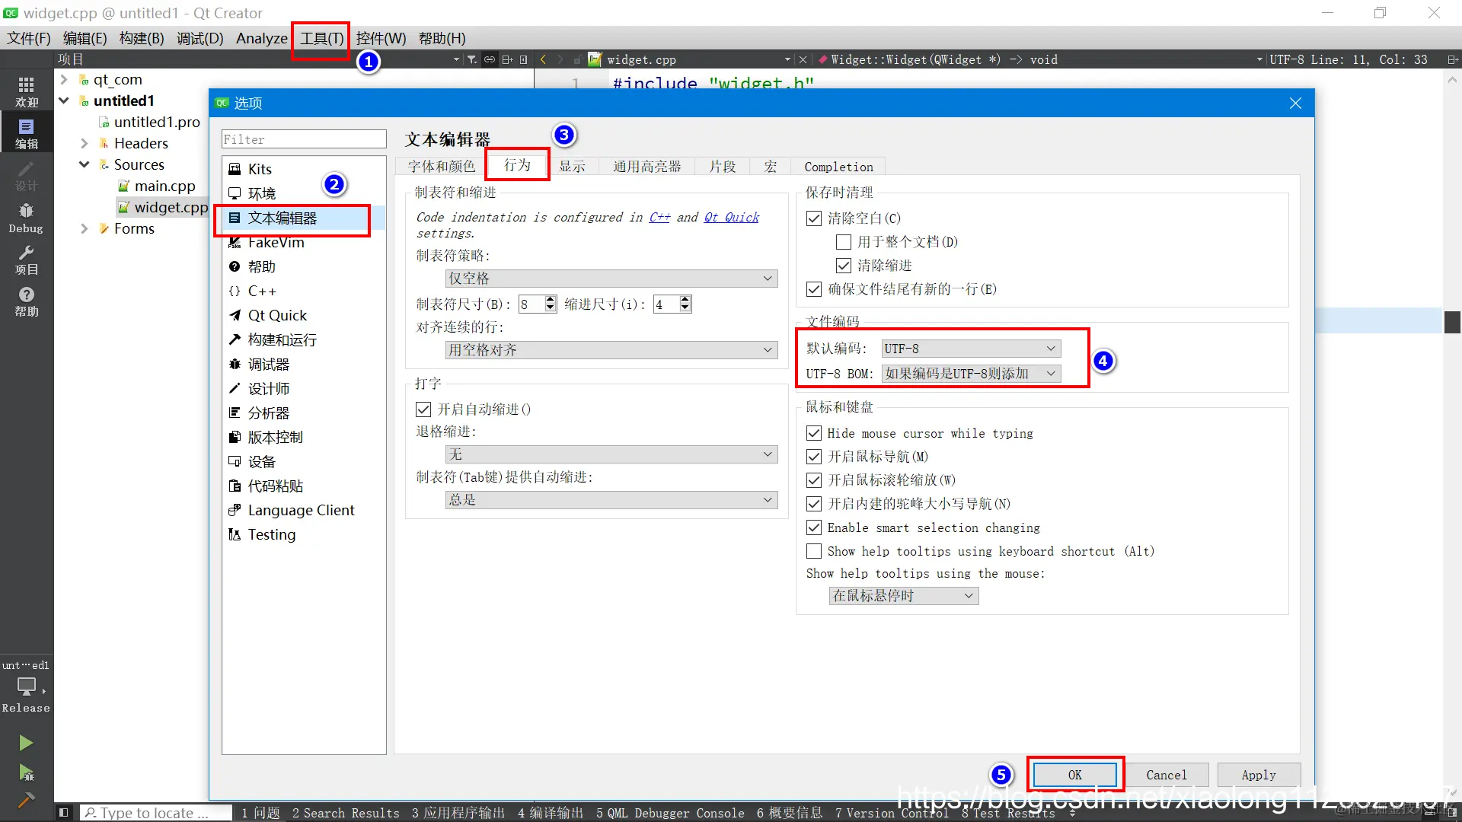Open the 工具(T) menu
This screenshot has width=1462, height=822.
click(321, 38)
